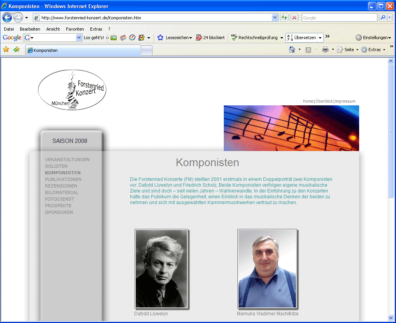Open the FOTODIENST sidebar link
Screen dimensions: 396x323
[60, 199]
